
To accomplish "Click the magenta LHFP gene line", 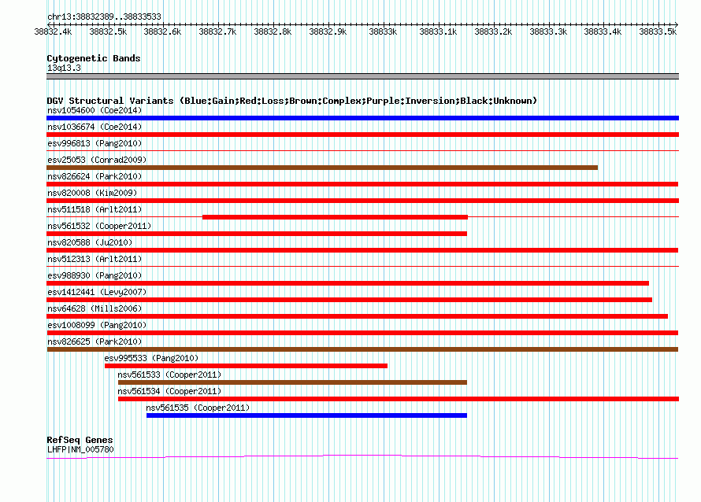I will (x=362, y=456).
